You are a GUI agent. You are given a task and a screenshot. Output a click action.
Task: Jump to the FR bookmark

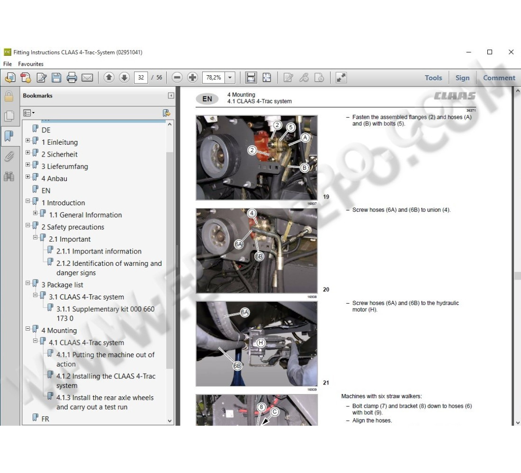[45, 419]
